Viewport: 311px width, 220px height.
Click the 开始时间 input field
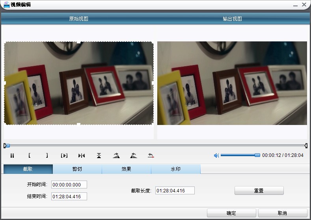pos(69,185)
